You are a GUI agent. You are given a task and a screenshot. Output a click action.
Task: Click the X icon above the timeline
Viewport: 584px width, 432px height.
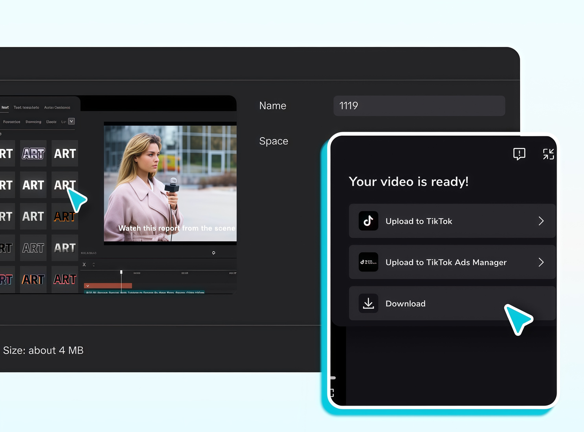84,265
